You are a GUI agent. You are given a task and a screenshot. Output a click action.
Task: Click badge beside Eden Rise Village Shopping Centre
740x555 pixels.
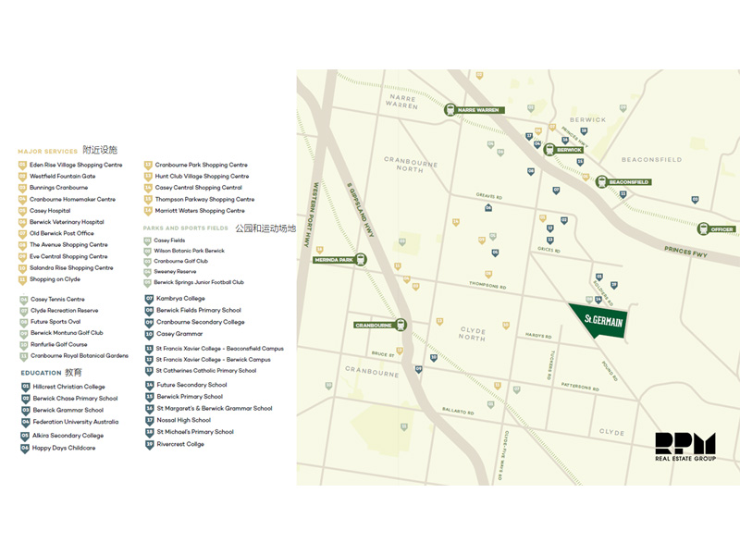click(x=22, y=166)
